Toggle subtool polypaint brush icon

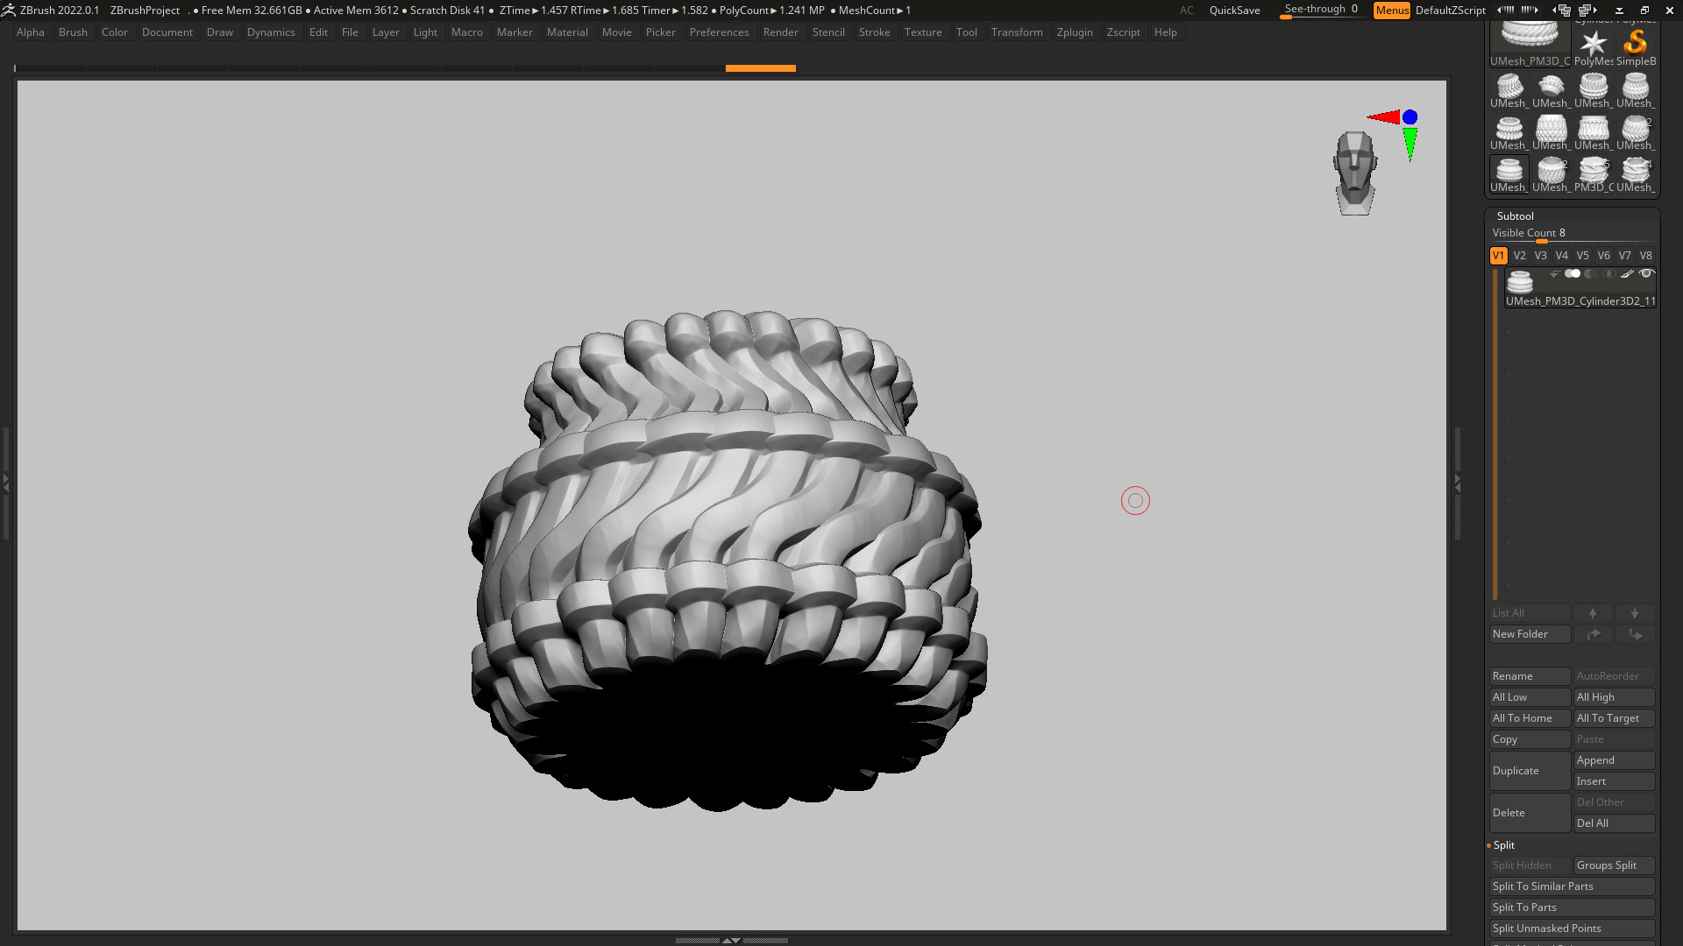(x=1627, y=274)
